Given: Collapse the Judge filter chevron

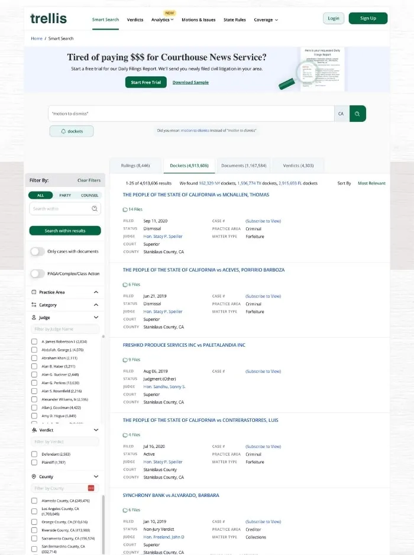Looking at the screenshot, I should click(x=96, y=318).
